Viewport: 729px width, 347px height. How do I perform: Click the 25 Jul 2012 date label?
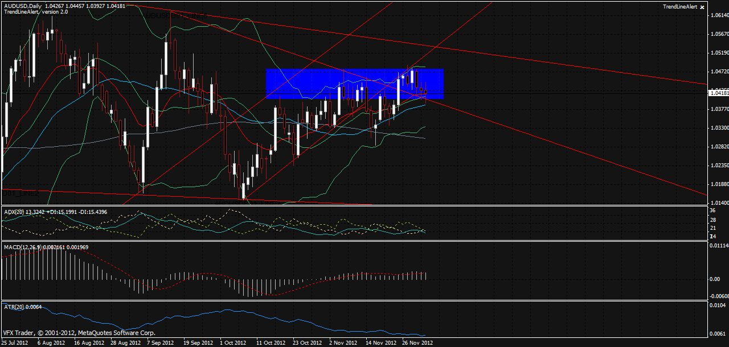coord(15,343)
